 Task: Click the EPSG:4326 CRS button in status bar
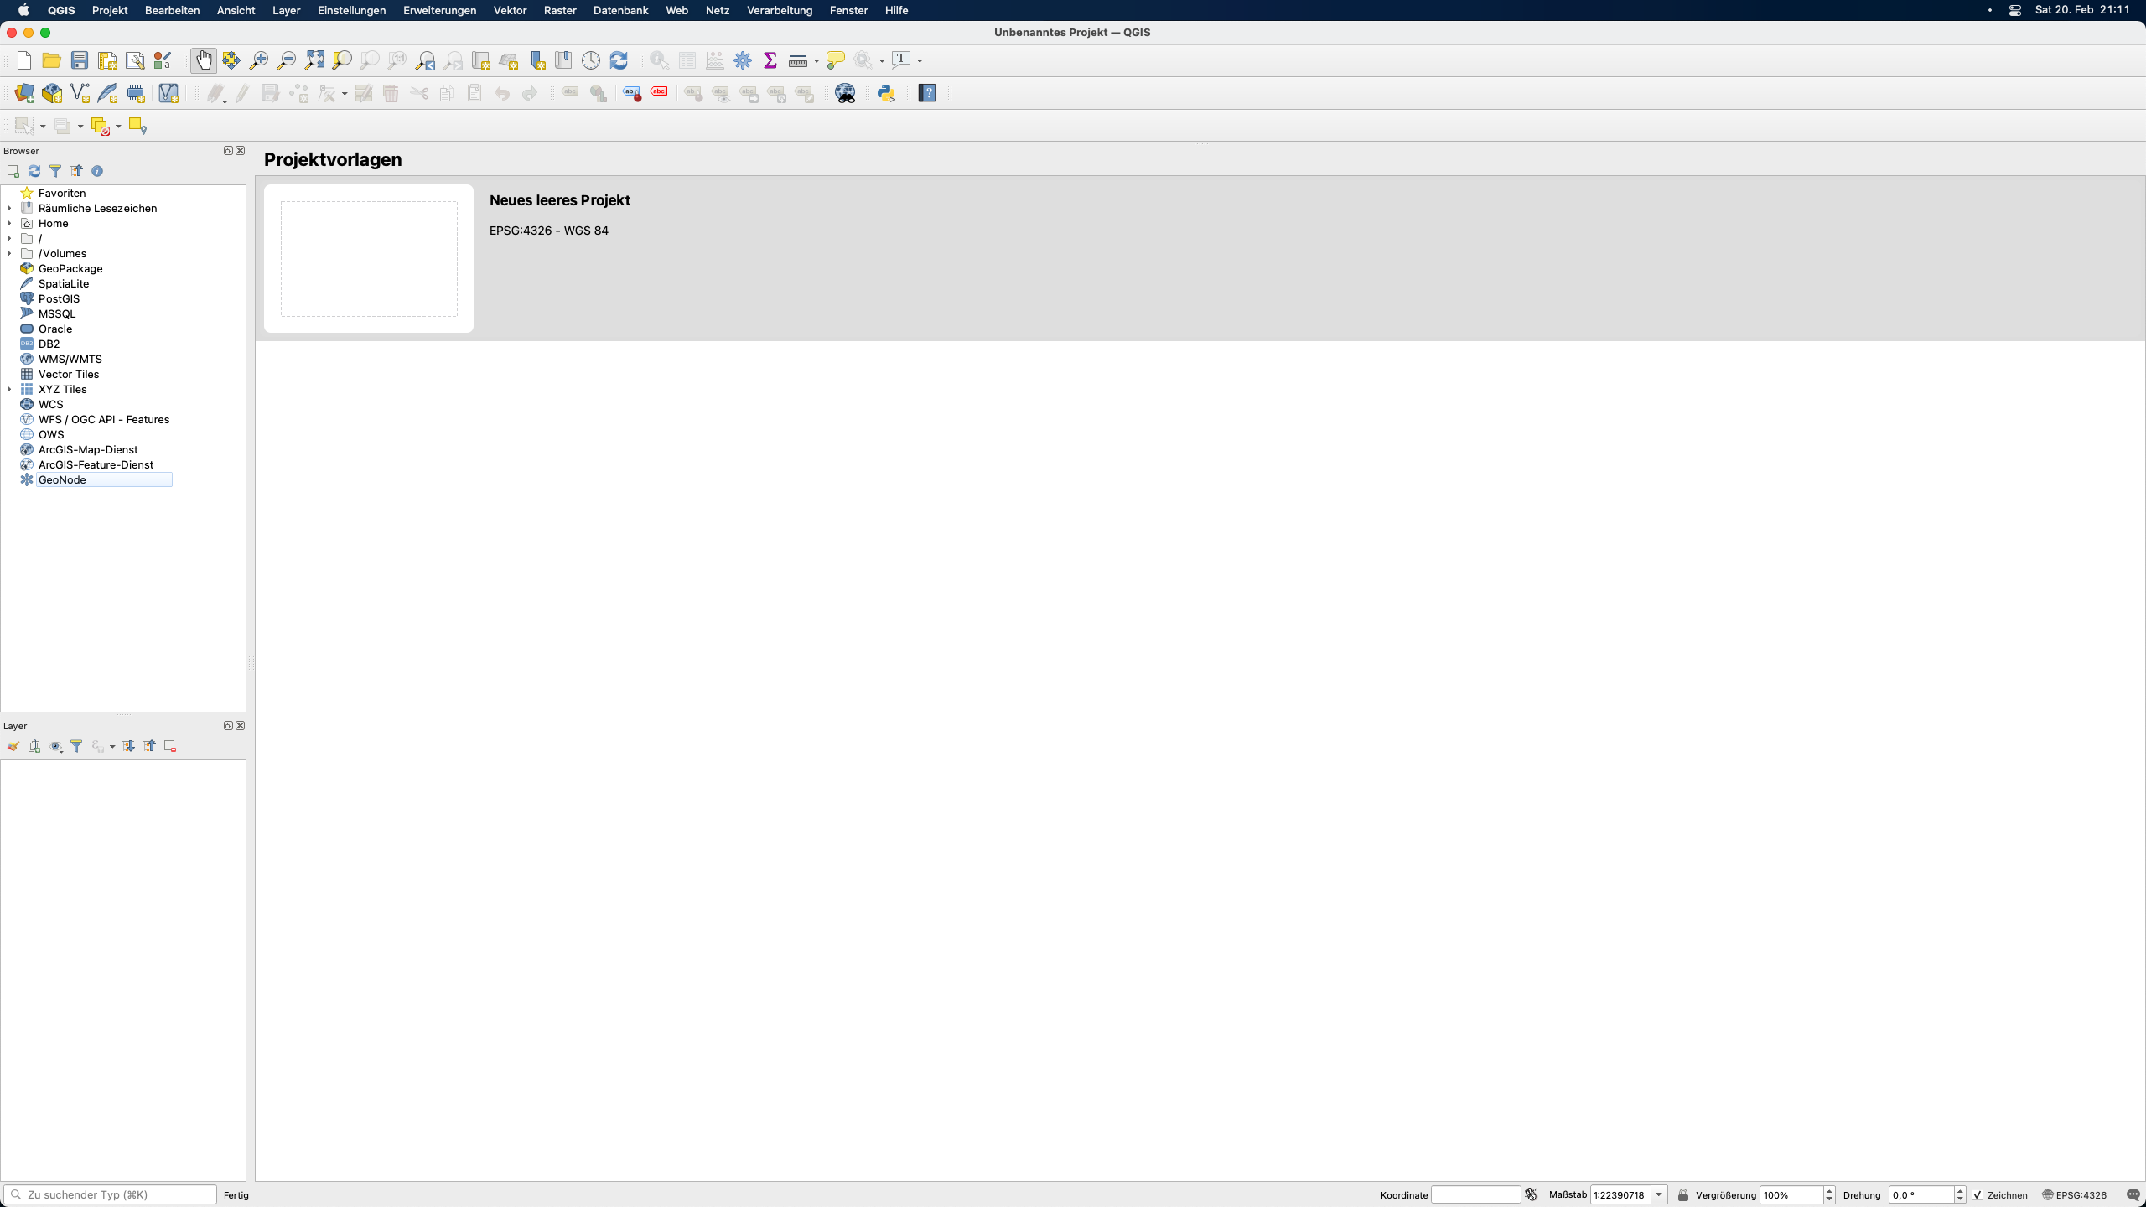tap(2074, 1194)
